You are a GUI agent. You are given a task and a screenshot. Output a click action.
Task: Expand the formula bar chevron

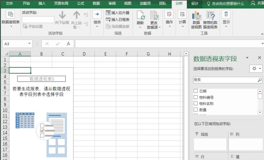coord(262,43)
